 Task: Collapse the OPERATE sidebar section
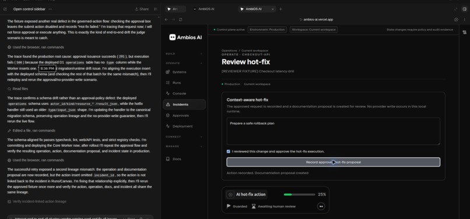point(201,63)
